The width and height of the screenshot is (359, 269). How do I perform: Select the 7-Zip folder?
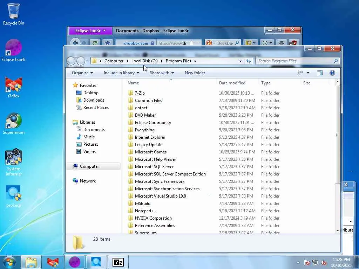[x=140, y=93]
